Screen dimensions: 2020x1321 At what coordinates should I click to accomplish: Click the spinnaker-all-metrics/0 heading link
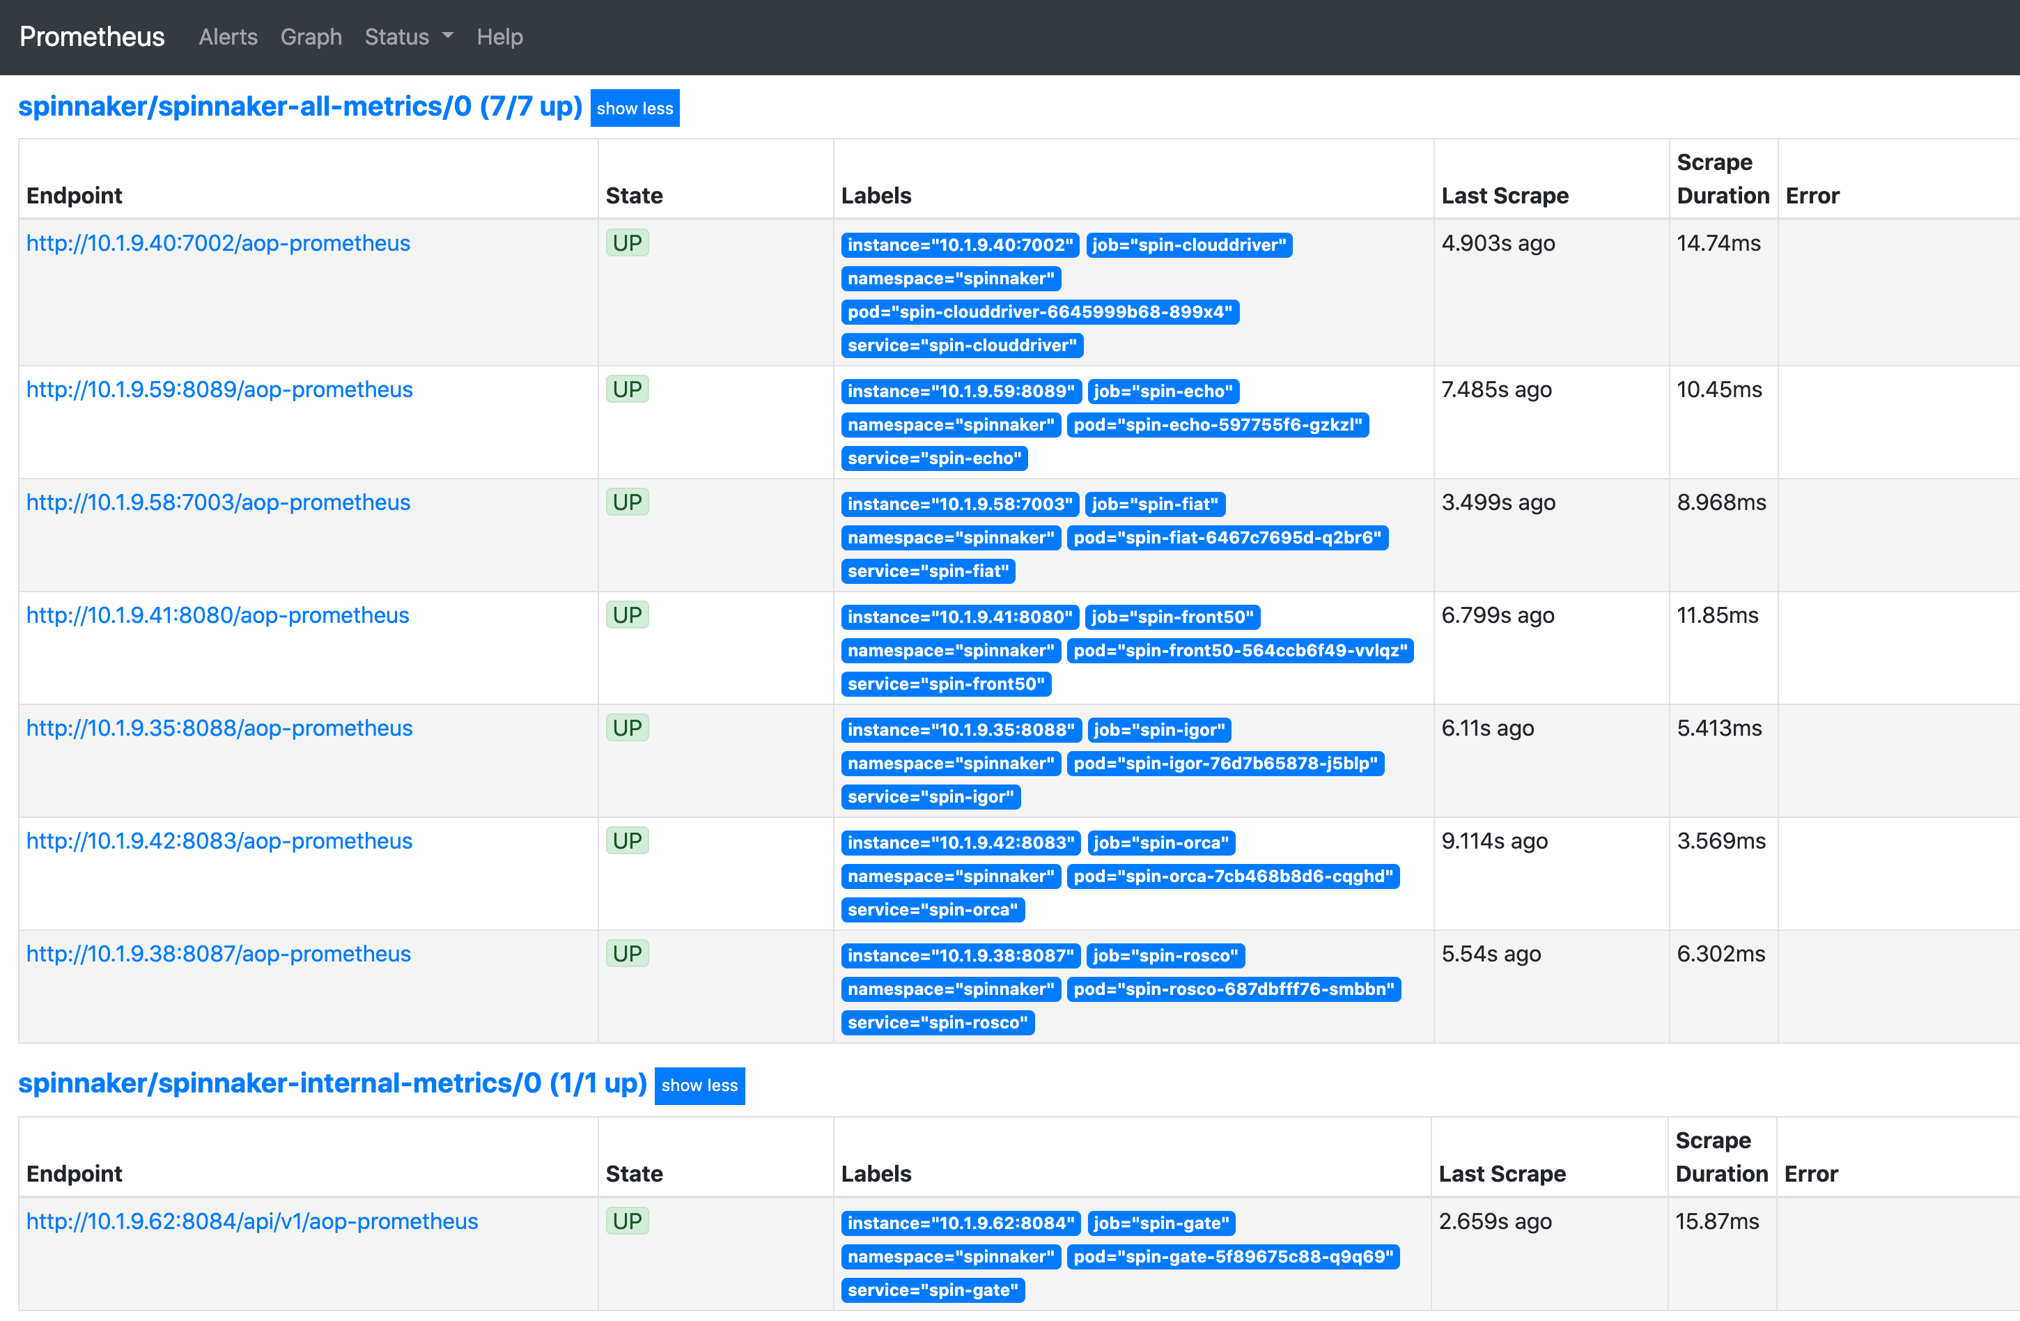pos(300,106)
